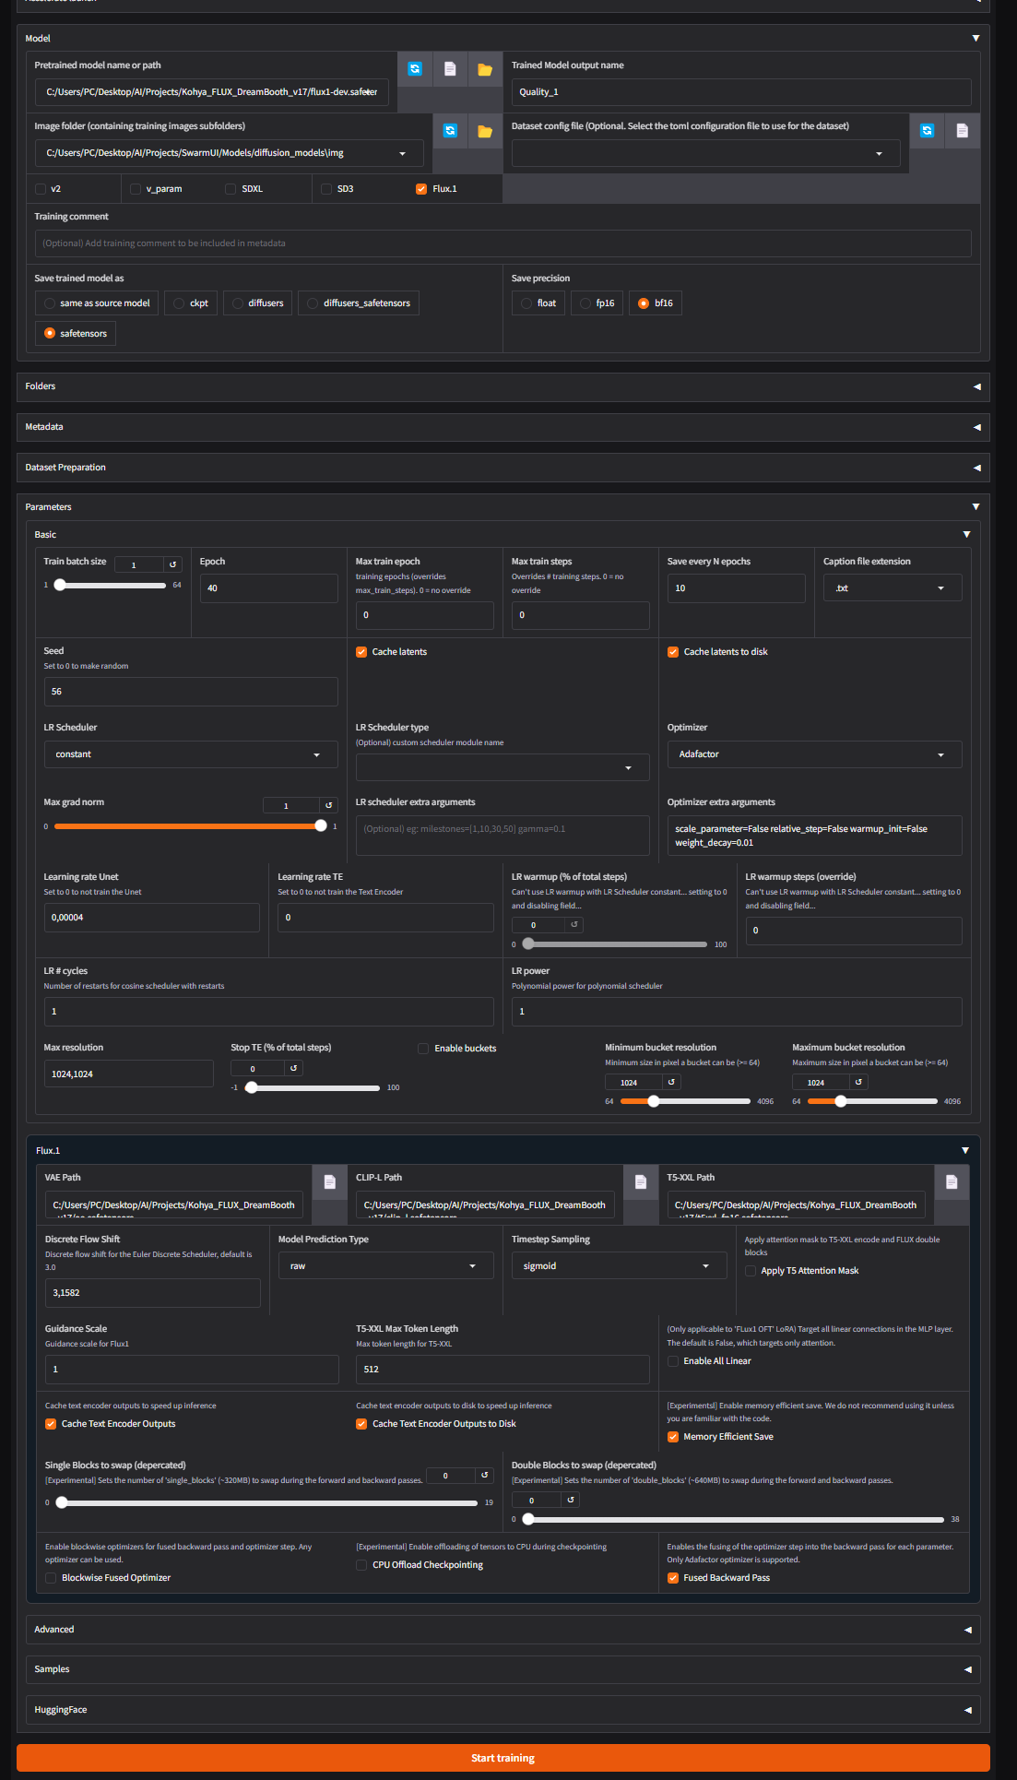Enable buckets checkbox
The width and height of the screenshot is (1017, 1780).
point(423,1049)
